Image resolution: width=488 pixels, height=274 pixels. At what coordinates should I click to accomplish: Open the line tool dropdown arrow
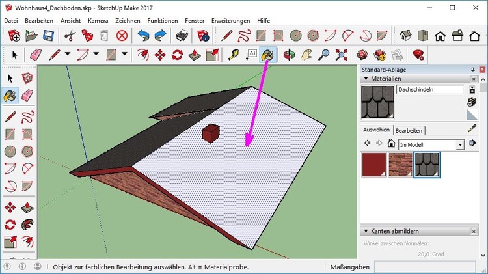click(x=68, y=54)
